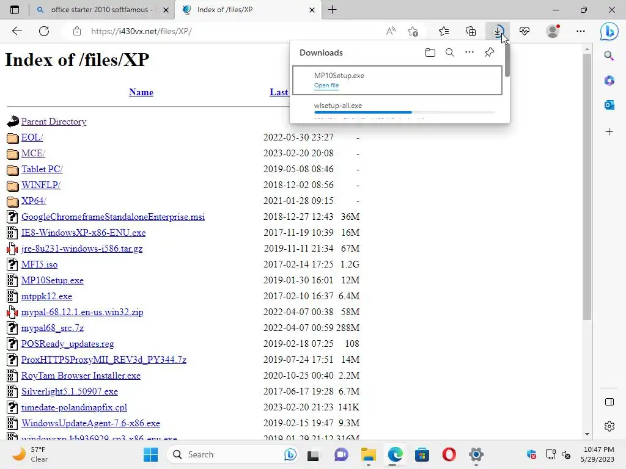The height and width of the screenshot is (469, 626).
Task: Click the wlsetup-all.exe download progress bar
Action: [x=405, y=112]
